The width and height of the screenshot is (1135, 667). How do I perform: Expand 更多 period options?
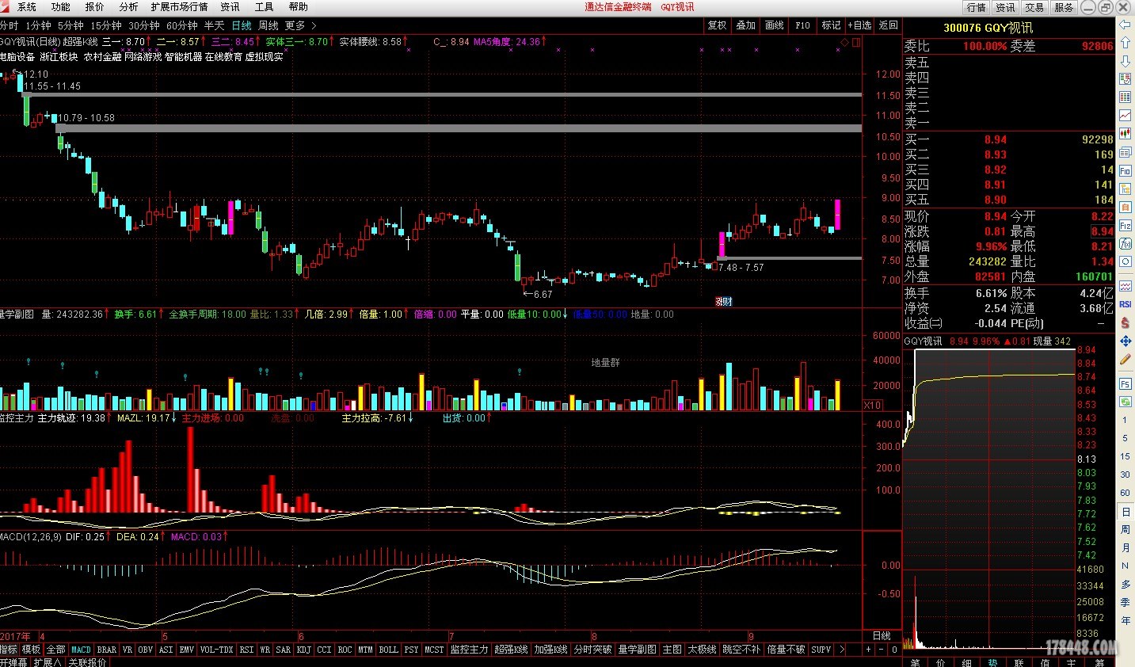(x=300, y=25)
